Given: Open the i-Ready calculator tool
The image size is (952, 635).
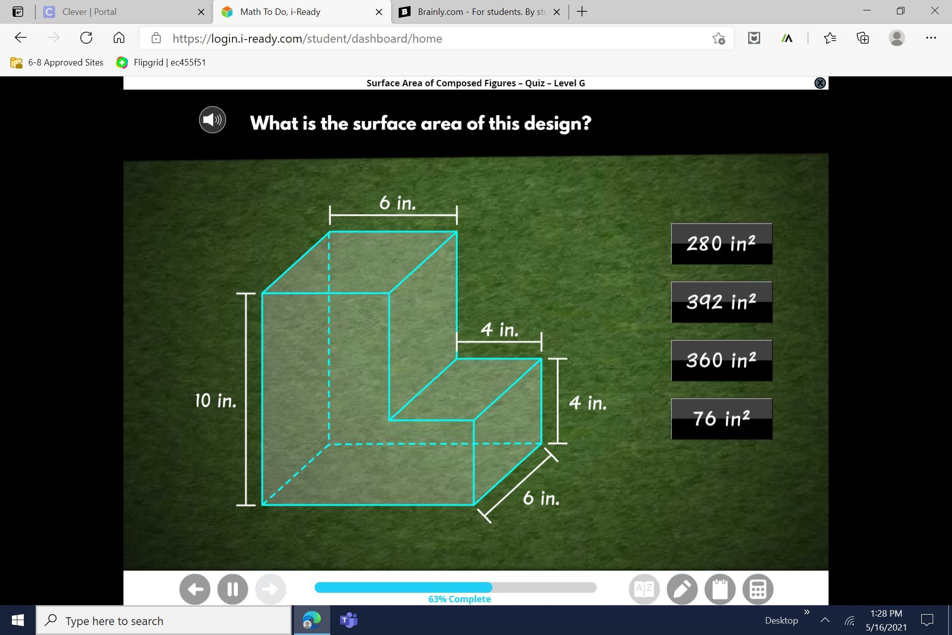Looking at the screenshot, I should 758,589.
